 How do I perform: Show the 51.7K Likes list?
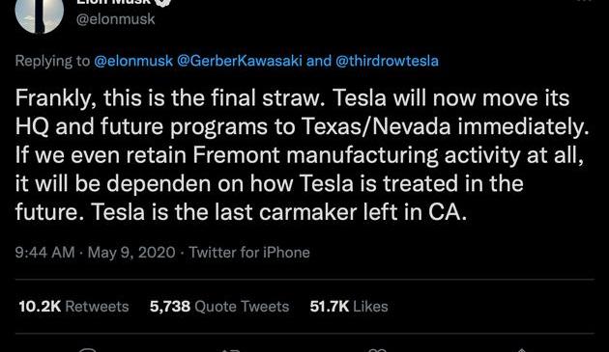click(x=349, y=307)
